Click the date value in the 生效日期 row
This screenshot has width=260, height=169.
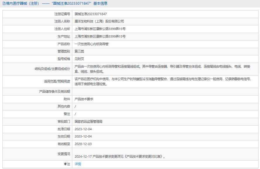tap(83, 136)
